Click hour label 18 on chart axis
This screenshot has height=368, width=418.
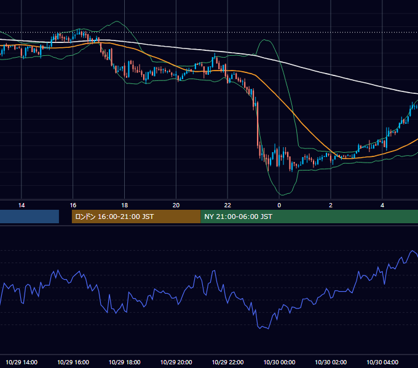pos(125,205)
